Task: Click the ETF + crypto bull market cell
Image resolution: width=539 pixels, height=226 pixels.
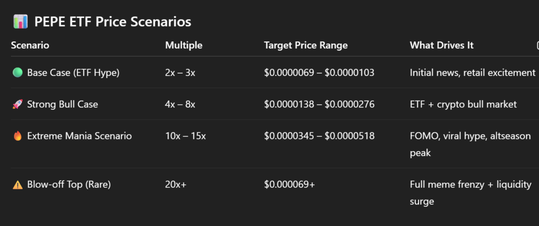Action: [463, 104]
